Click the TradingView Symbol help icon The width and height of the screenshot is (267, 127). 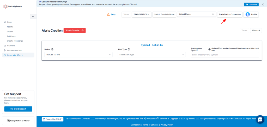pos(209,49)
